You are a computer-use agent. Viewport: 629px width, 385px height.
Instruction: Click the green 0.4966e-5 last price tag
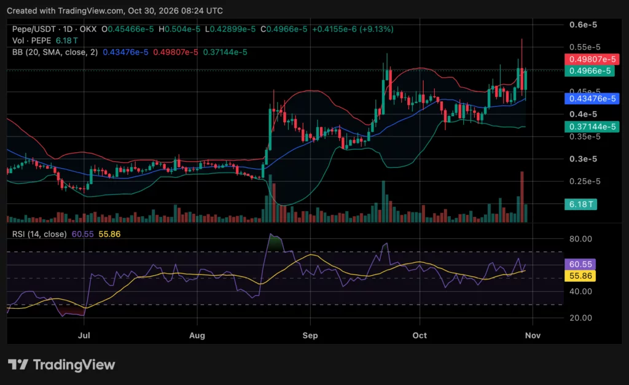coord(590,71)
